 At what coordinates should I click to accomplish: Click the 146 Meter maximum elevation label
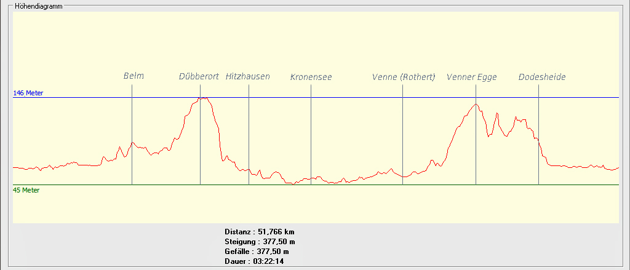pos(28,93)
